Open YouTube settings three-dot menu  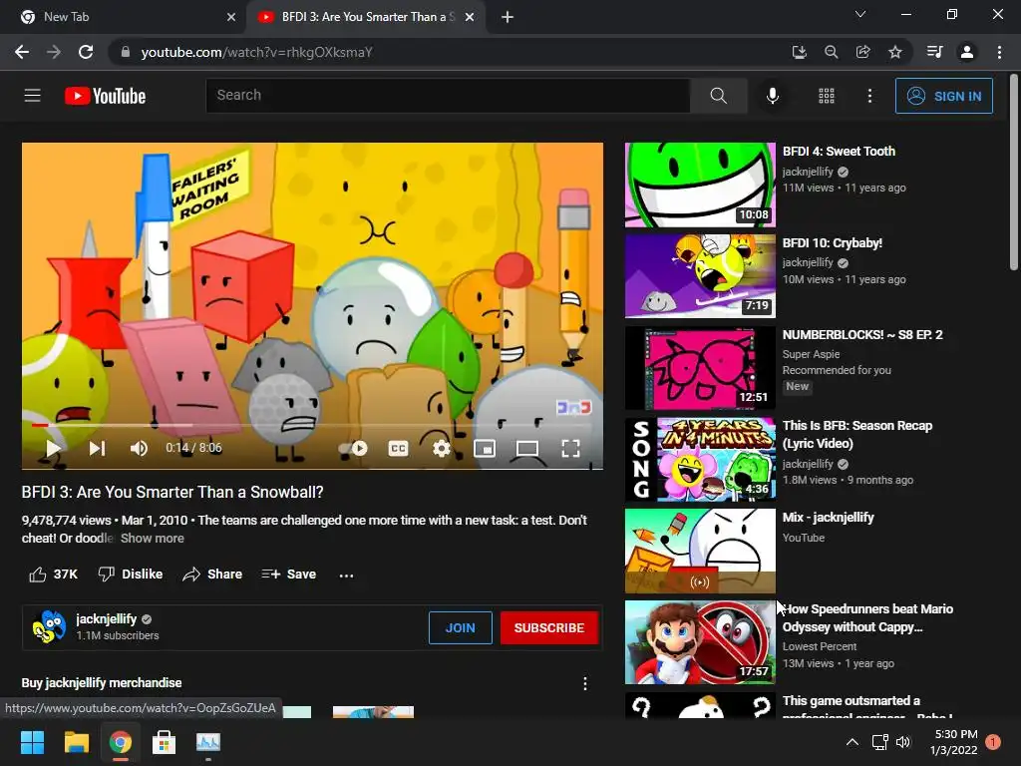click(869, 96)
